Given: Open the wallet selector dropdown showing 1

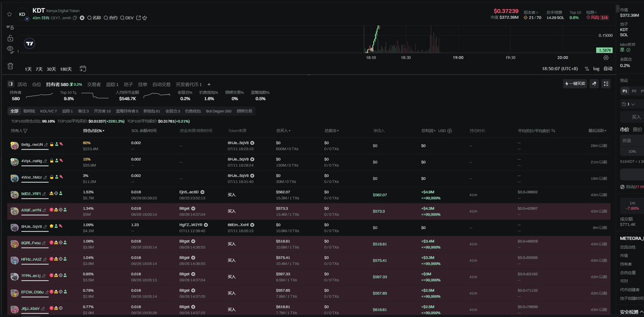Looking at the screenshot, I should [628, 104].
